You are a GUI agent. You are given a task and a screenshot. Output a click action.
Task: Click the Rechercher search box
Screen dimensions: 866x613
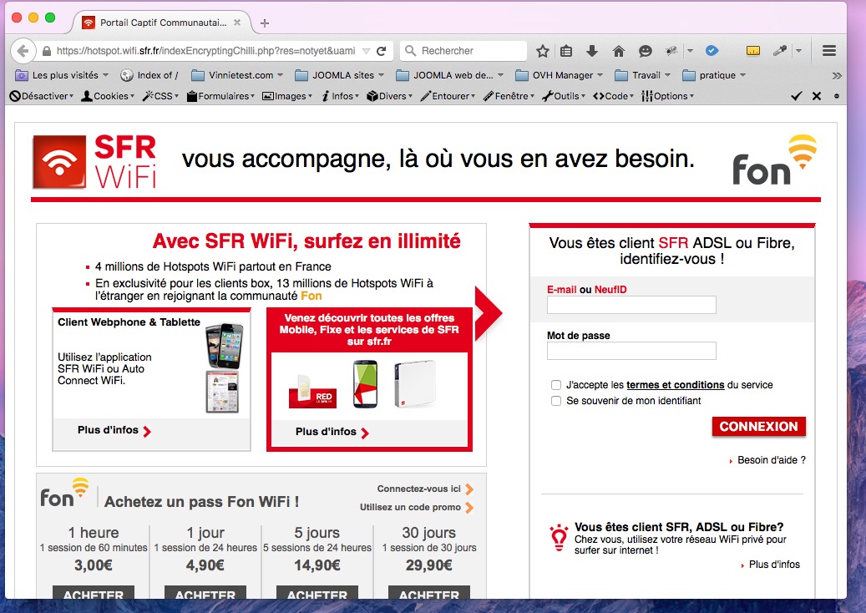(x=463, y=51)
